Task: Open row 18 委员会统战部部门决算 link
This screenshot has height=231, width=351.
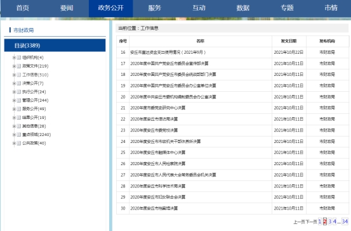Action: (x=173, y=74)
